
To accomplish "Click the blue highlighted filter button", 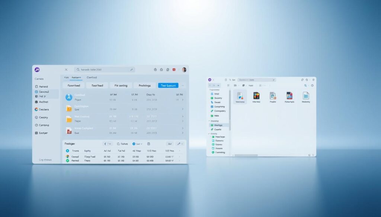I will [168, 85].
